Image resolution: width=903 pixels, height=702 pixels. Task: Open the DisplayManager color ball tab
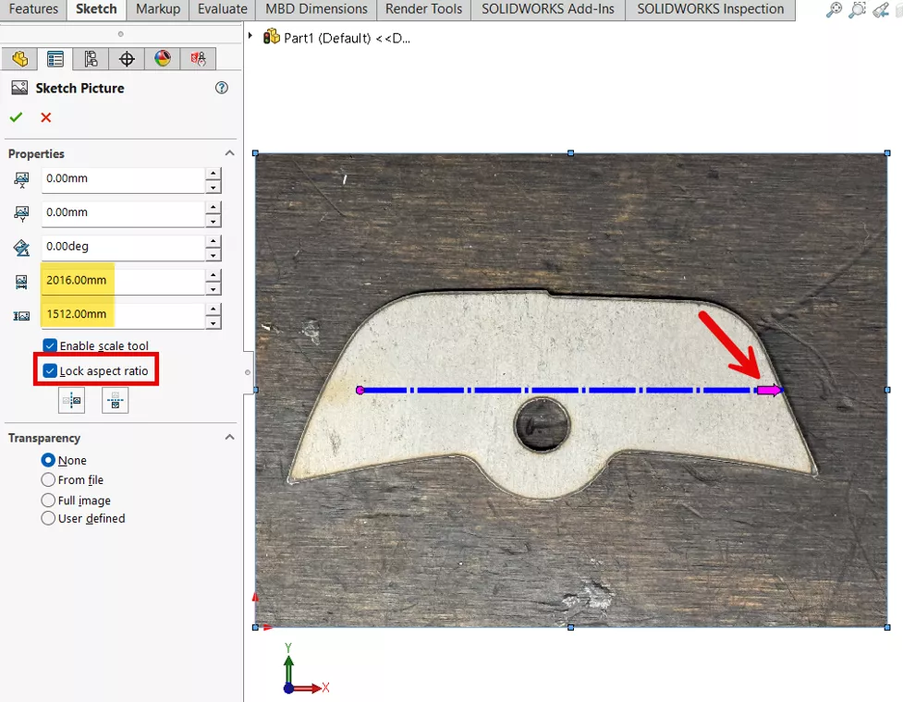tap(163, 59)
